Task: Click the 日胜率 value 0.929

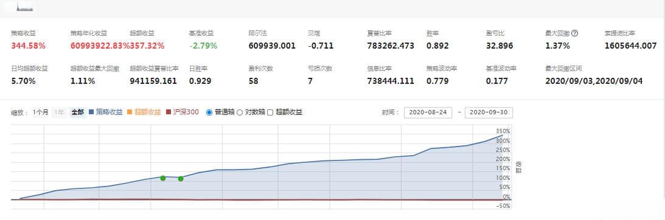Action: point(200,81)
